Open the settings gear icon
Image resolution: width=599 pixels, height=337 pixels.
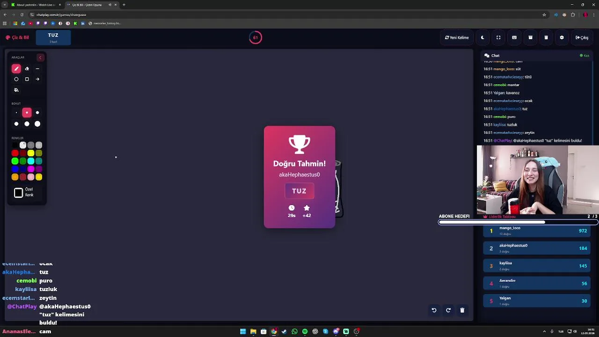562,37
